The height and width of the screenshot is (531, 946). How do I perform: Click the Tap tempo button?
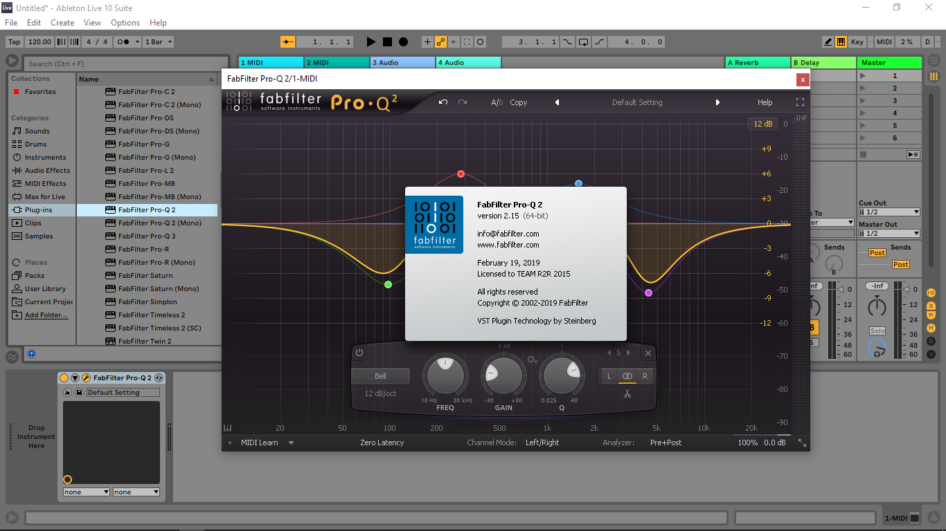[x=15, y=42]
